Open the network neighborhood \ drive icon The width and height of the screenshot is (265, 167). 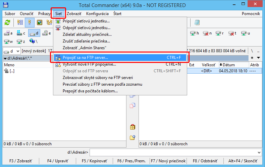click(x=34, y=41)
